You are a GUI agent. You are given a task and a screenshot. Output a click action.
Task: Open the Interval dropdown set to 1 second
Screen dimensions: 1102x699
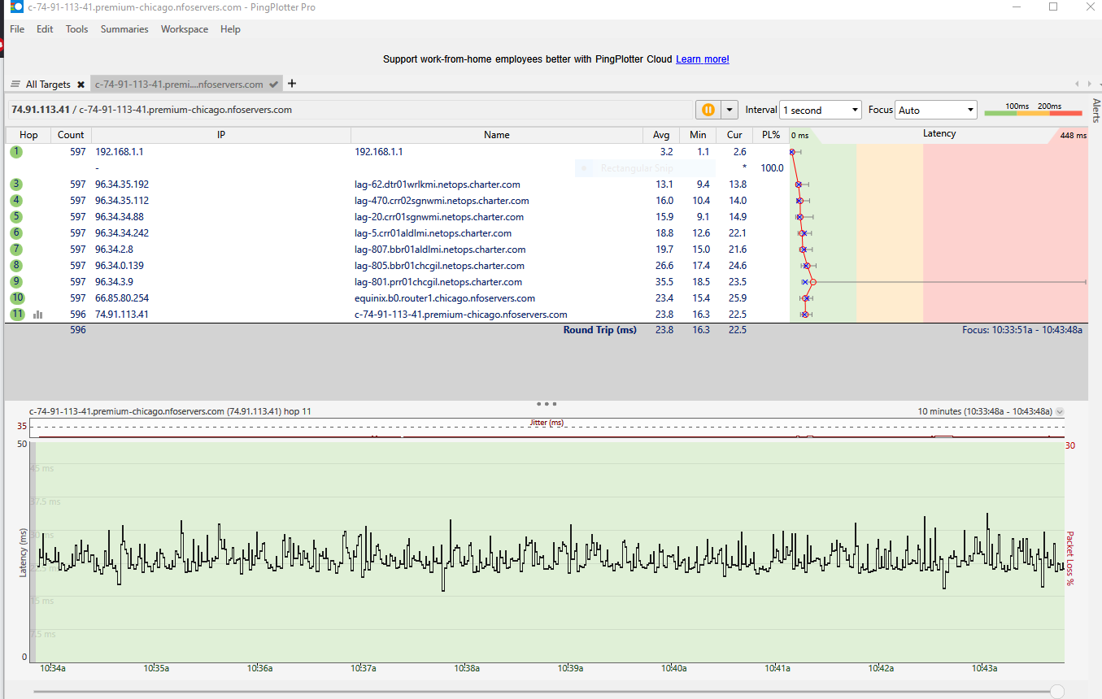(x=820, y=110)
